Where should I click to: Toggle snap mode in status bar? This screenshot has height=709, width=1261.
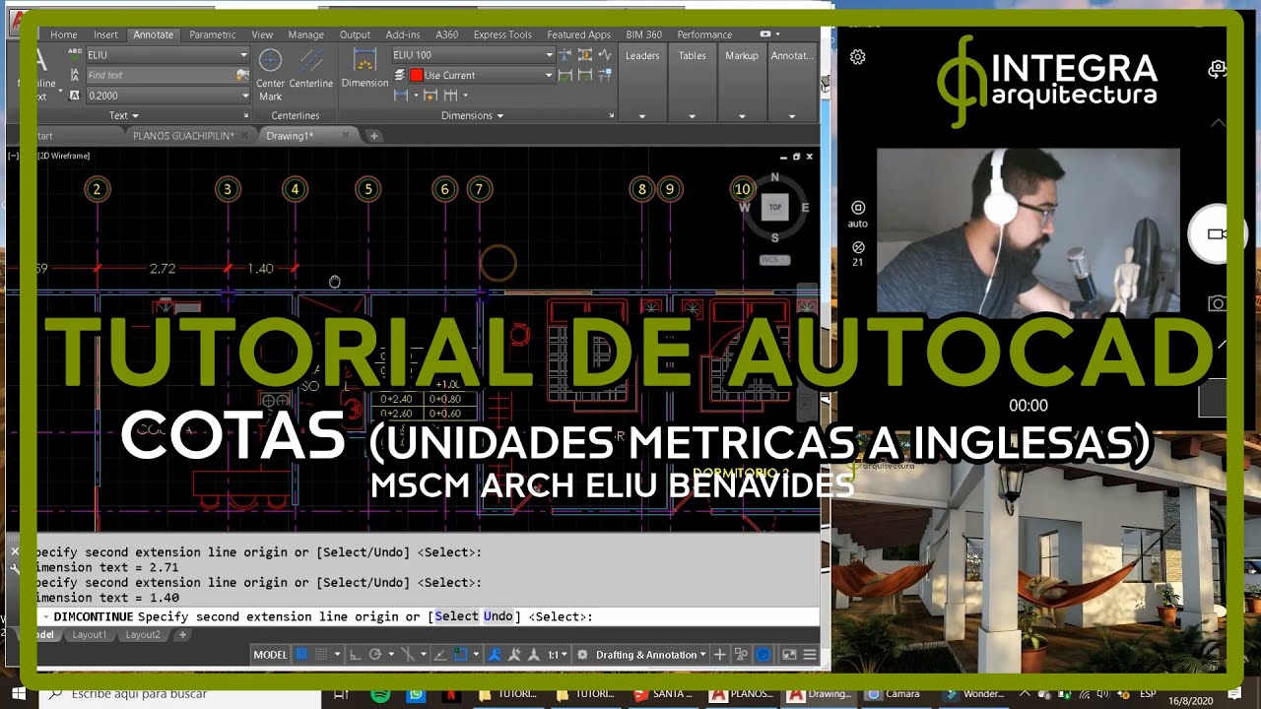[x=323, y=655]
